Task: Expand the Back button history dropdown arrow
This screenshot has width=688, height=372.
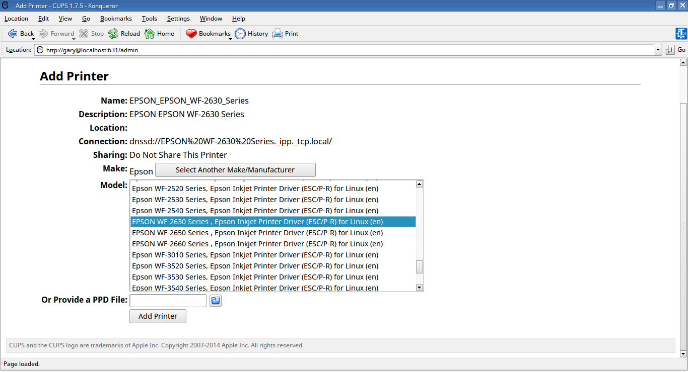Action: tap(33, 39)
